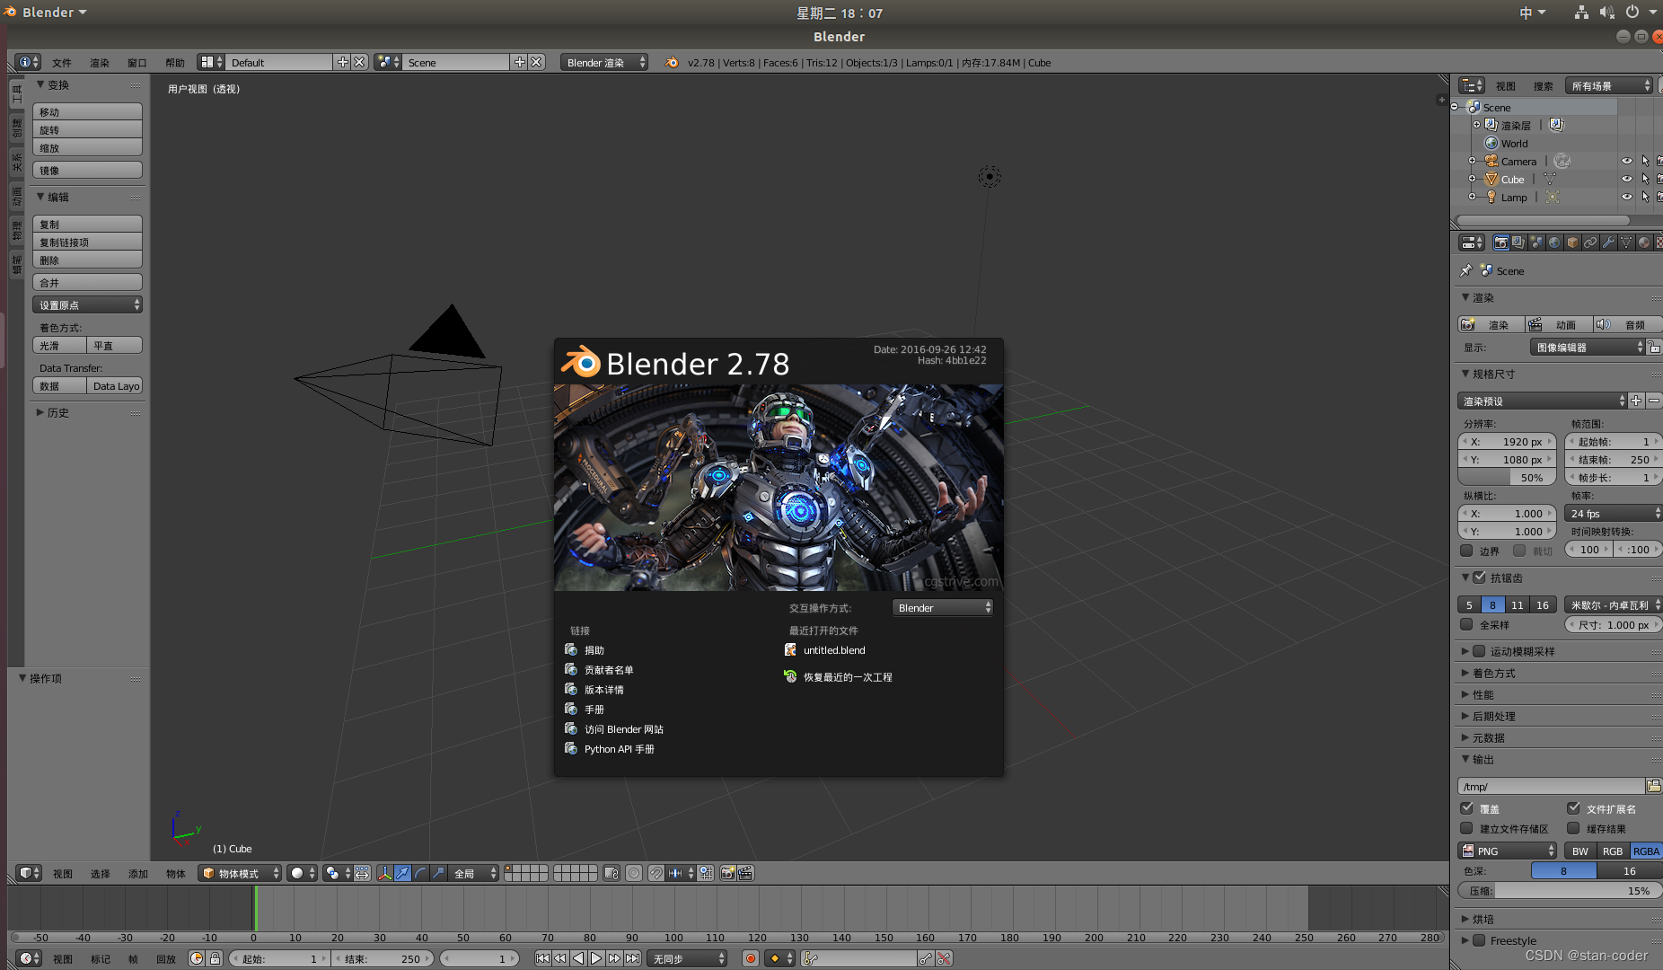Open the Blender 渲染 engine dropdown
The width and height of the screenshot is (1663, 970).
coord(604,62)
